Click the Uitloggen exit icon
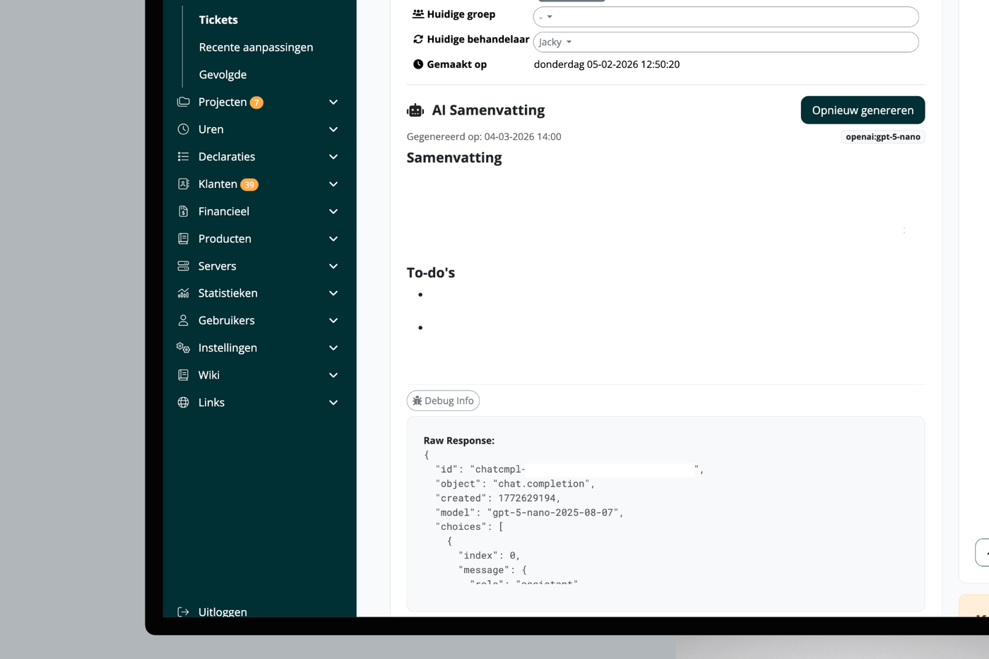 pyautogui.click(x=183, y=612)
